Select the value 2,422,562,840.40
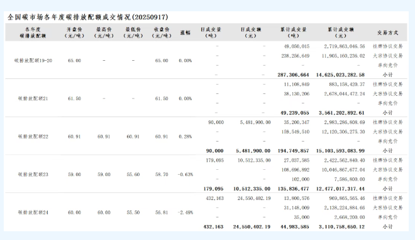Screen dimensions: 415x240 coord(345,160)
